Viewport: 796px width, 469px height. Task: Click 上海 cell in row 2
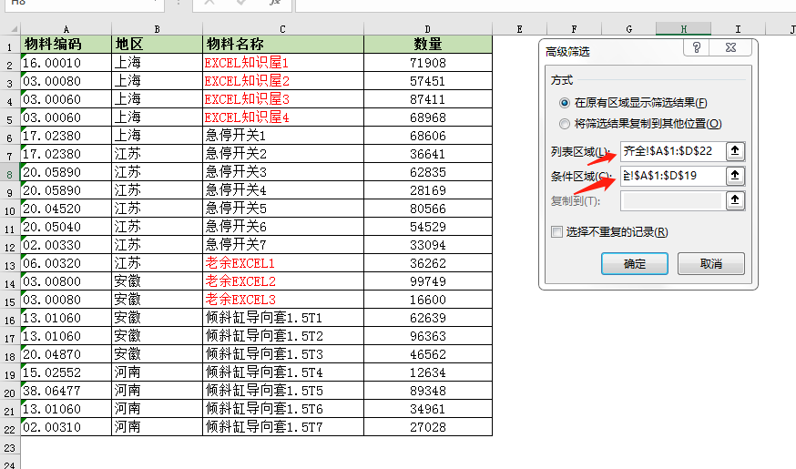[157, 63]
